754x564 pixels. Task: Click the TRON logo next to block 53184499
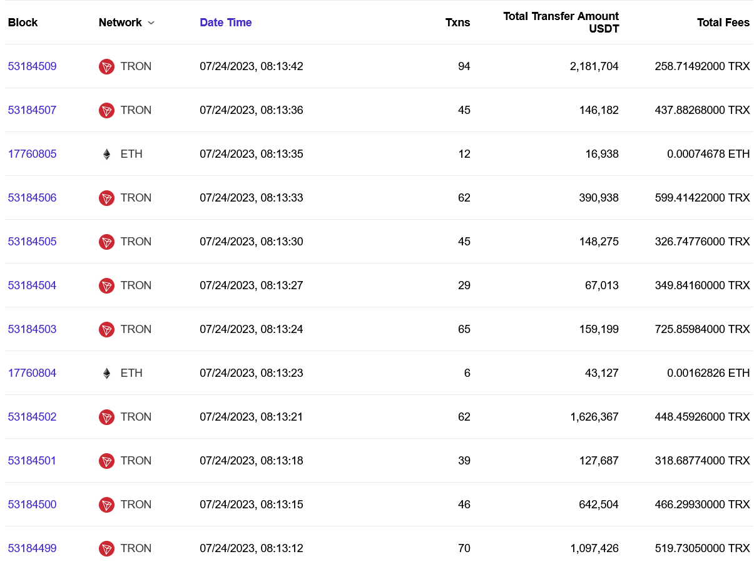click(106, 548)
